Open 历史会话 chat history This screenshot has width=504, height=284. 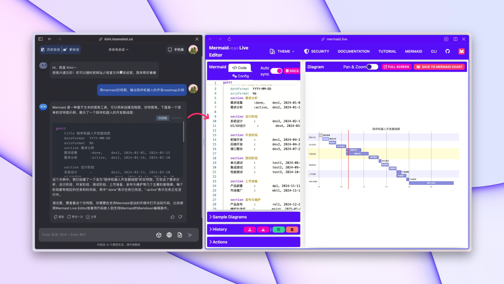pyautogui.click(x=50, y=49)
